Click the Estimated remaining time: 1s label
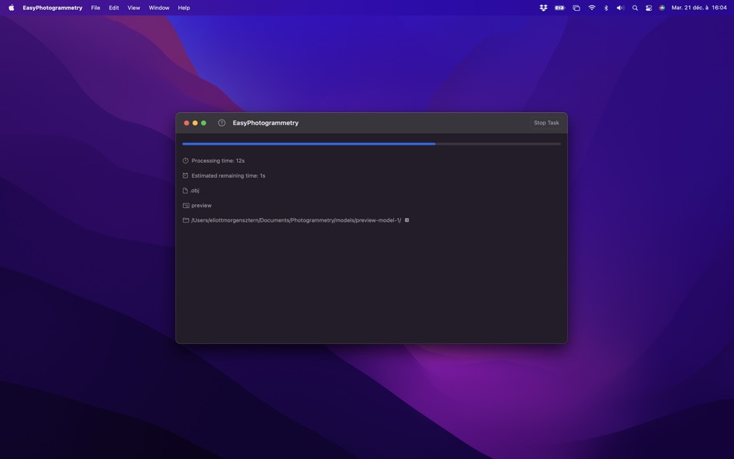Screen dimensions: 734x459 (228, 175)
